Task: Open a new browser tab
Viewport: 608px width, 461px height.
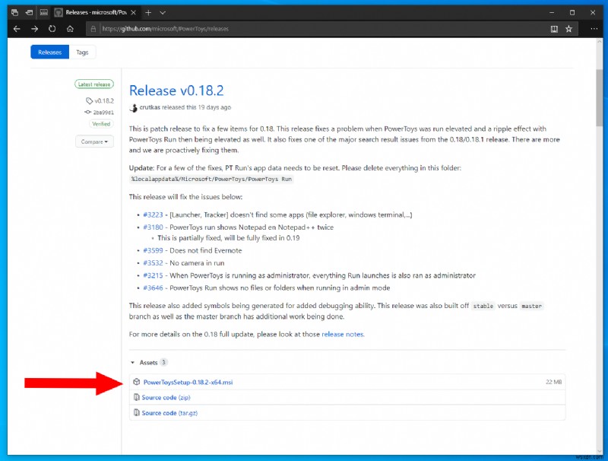Action: click(x=148, y=12)
